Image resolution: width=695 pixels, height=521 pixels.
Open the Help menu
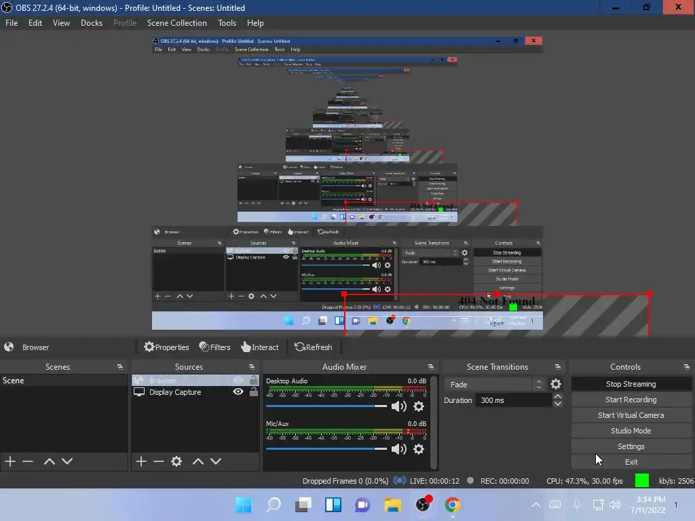click(255, 23)
